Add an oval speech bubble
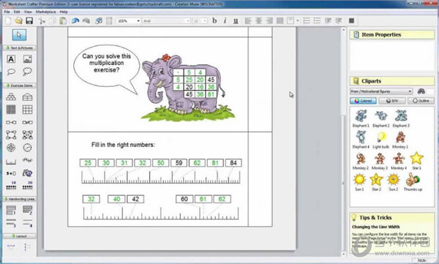 [11, 72]
